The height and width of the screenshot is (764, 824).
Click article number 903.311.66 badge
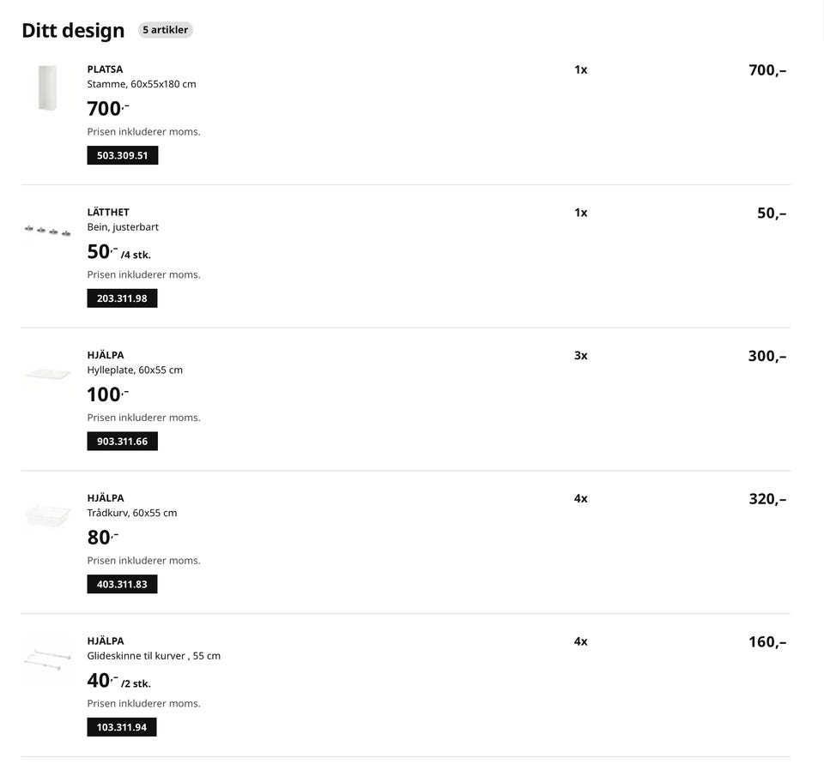(122, 442)
